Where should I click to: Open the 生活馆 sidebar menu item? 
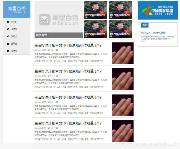click(x=14, y=22)
